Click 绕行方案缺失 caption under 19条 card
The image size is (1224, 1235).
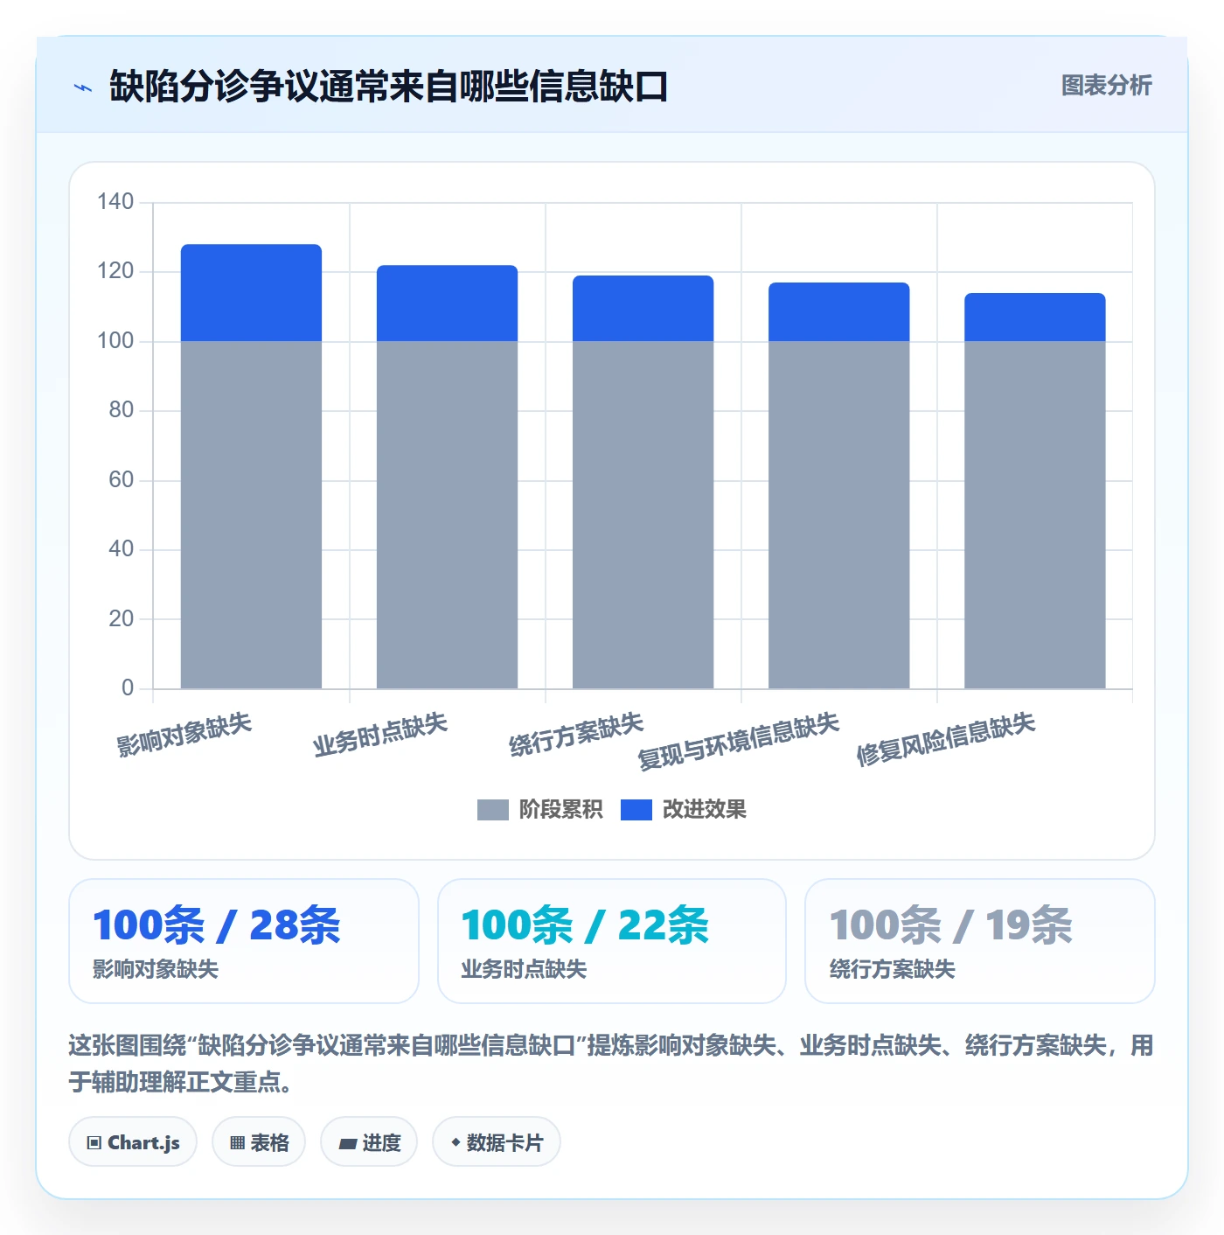tap(893, 969)
